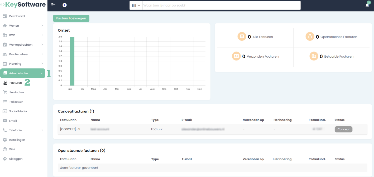Expand the Telefonie submenu chevron

[42, 130]
